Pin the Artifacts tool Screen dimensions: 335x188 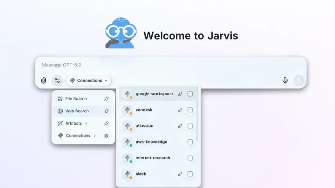(x=107, y=123)
